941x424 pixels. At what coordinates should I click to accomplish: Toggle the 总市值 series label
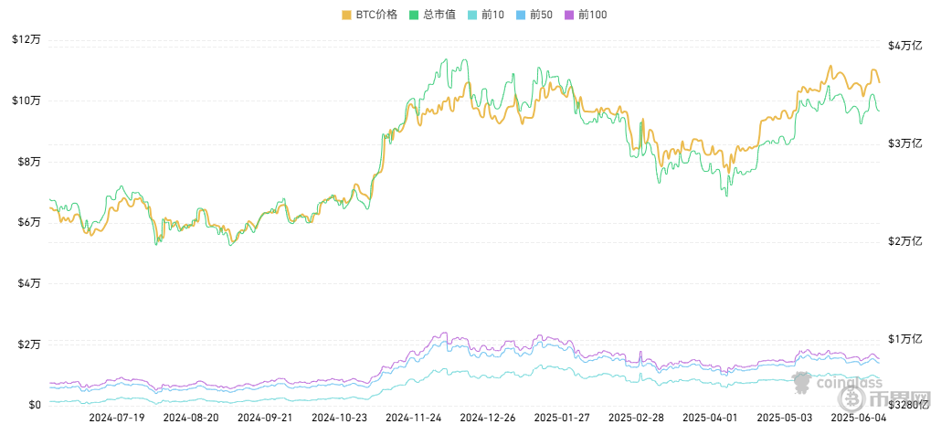(438, 15)
